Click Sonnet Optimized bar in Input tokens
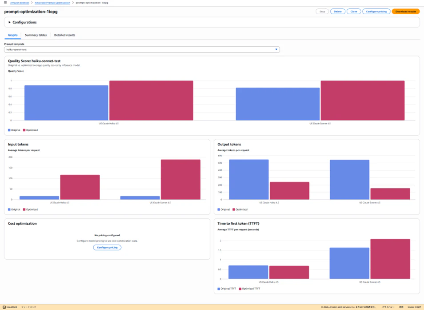Image resolution: width=424 pixels, height=310 pixels. pyautogui.click(x=180, y=180)
